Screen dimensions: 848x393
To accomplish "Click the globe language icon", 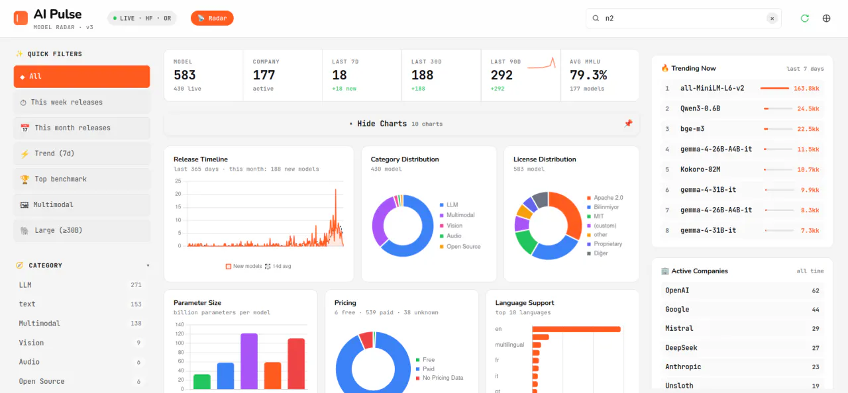I will tap(826, 19).
